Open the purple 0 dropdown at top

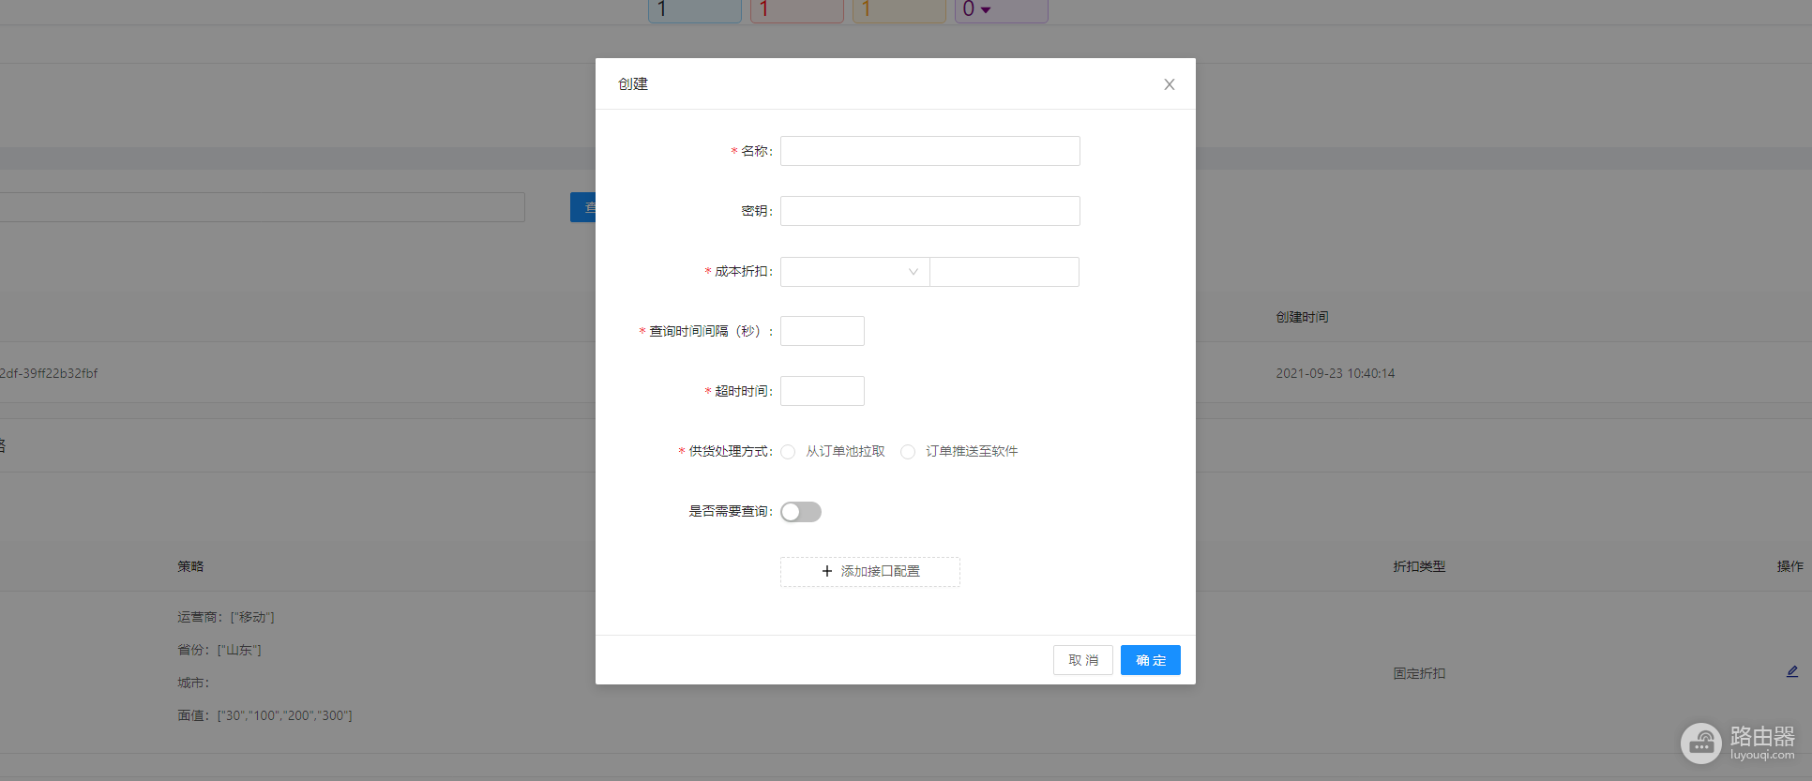click(1001, 10)
